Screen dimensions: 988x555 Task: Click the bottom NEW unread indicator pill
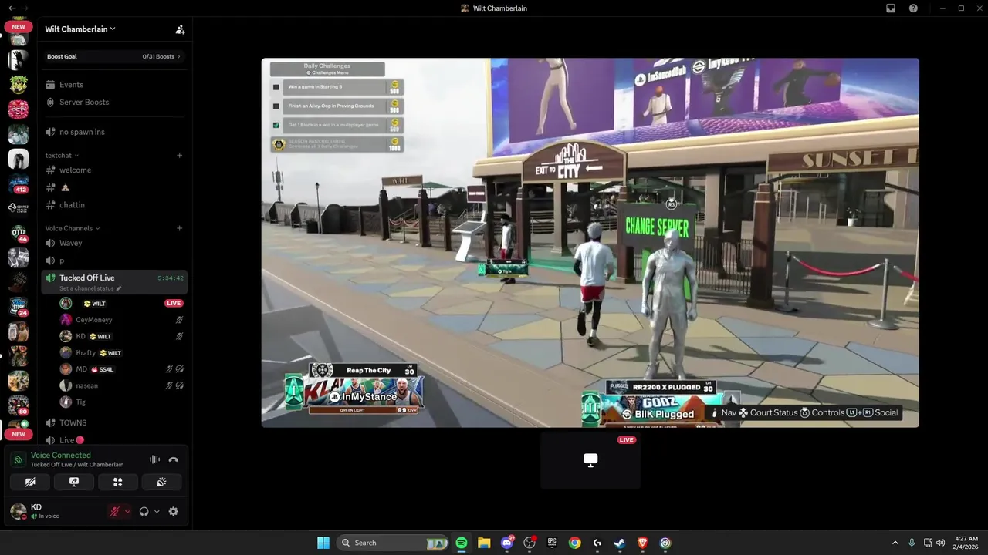(x=19, y=435)
